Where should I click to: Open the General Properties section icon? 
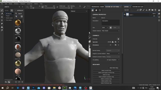pos(93,10)
